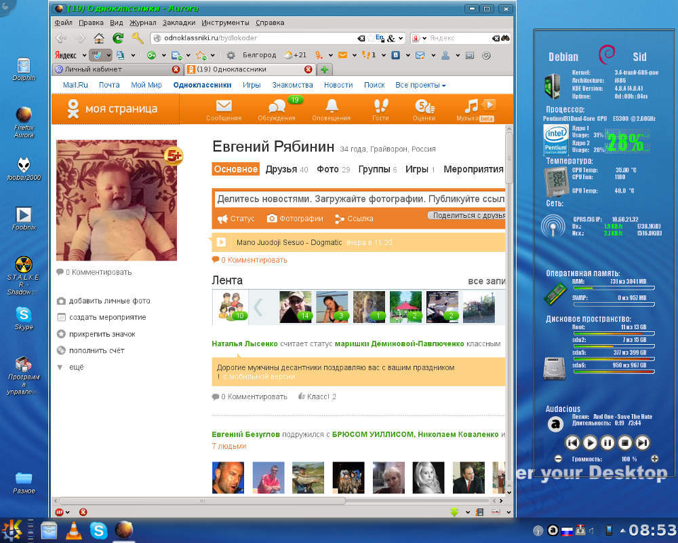The width and height of the screenshot is (678, 543).
Task: Open the Музыка beta icon
Action: point(476,109)
